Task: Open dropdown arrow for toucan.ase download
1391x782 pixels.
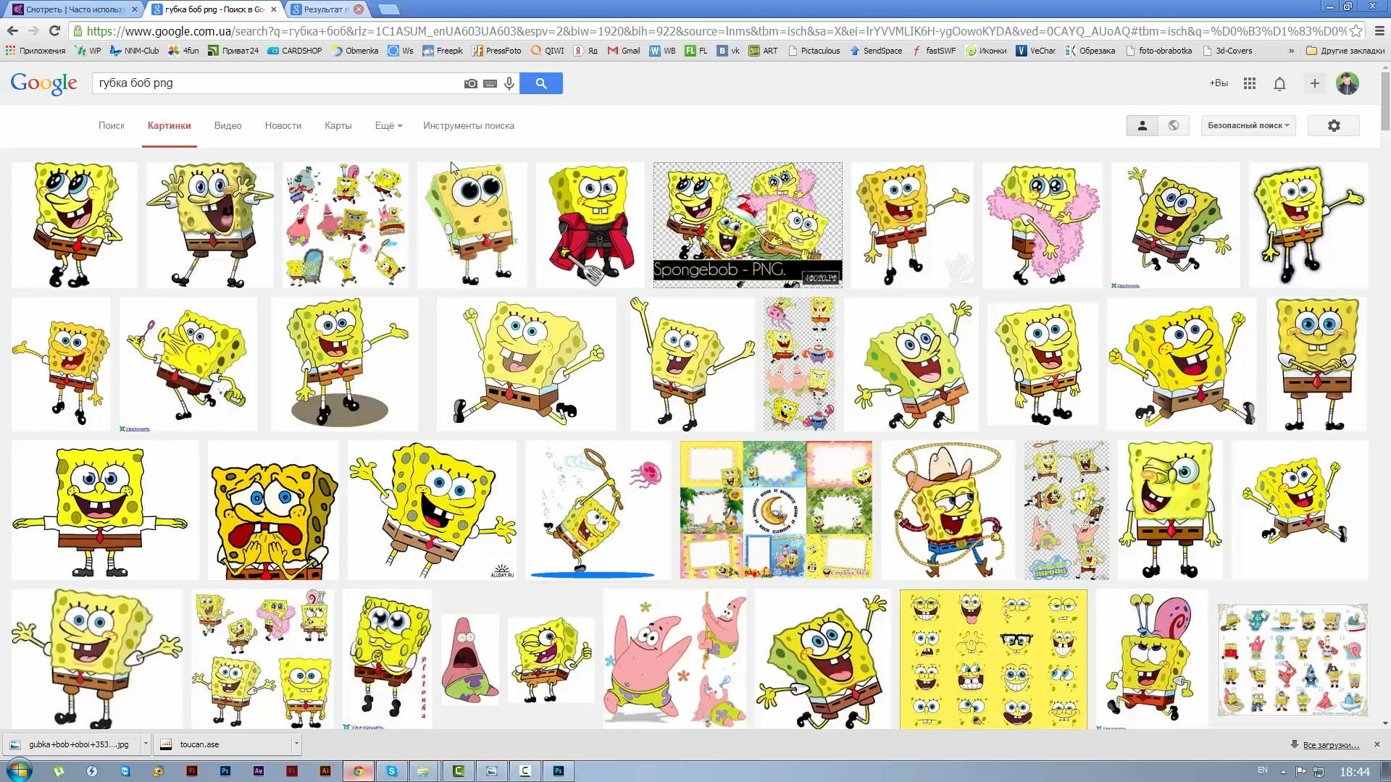Action: click(296, 744)
